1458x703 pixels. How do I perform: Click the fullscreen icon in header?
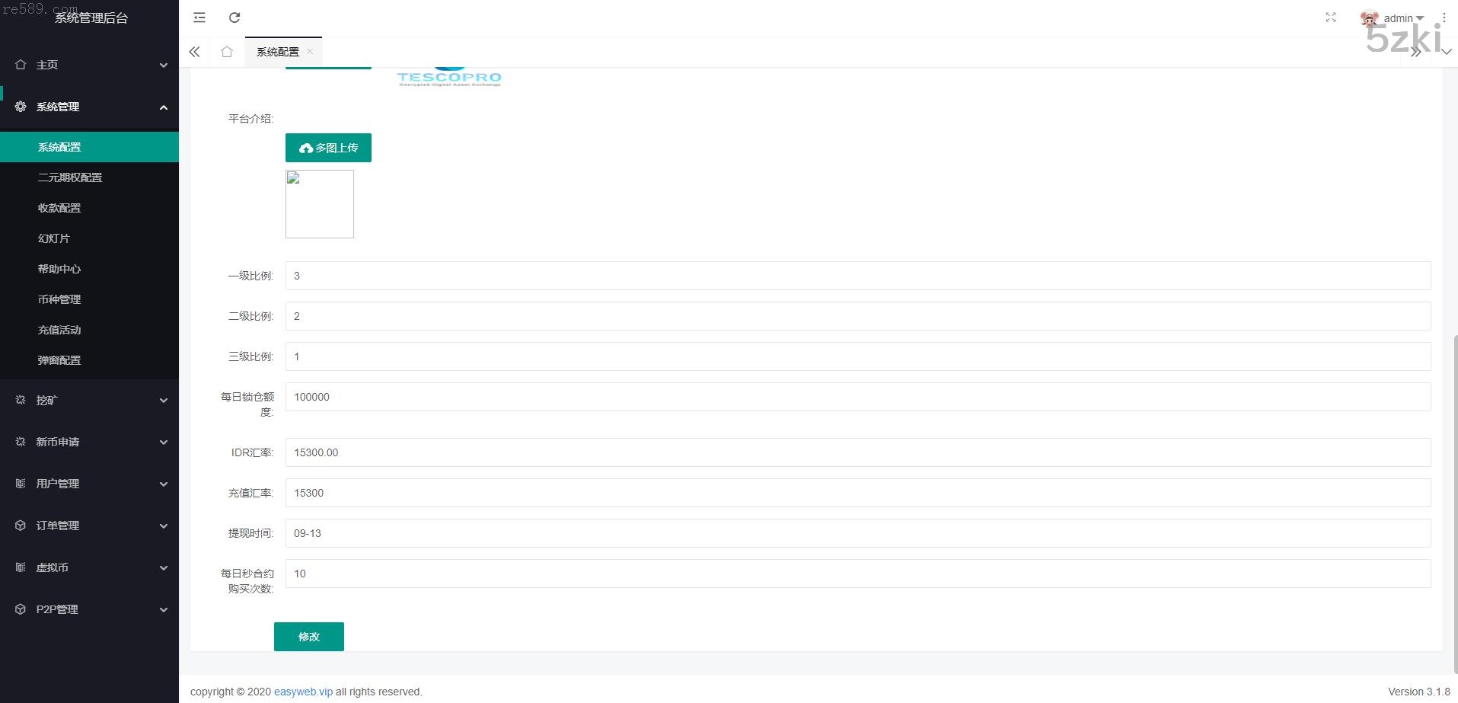[x=1330, y=18]
